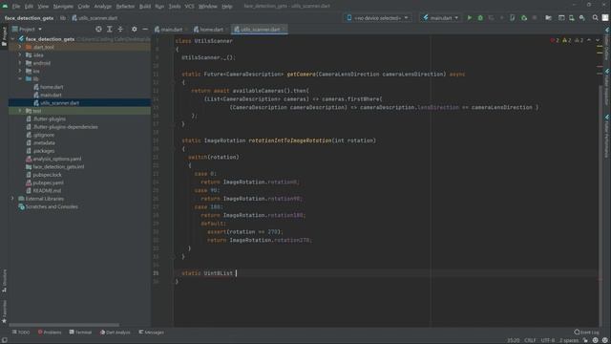Open the Refactor menu
611x344 pixels.
click(x=125, y=7)
